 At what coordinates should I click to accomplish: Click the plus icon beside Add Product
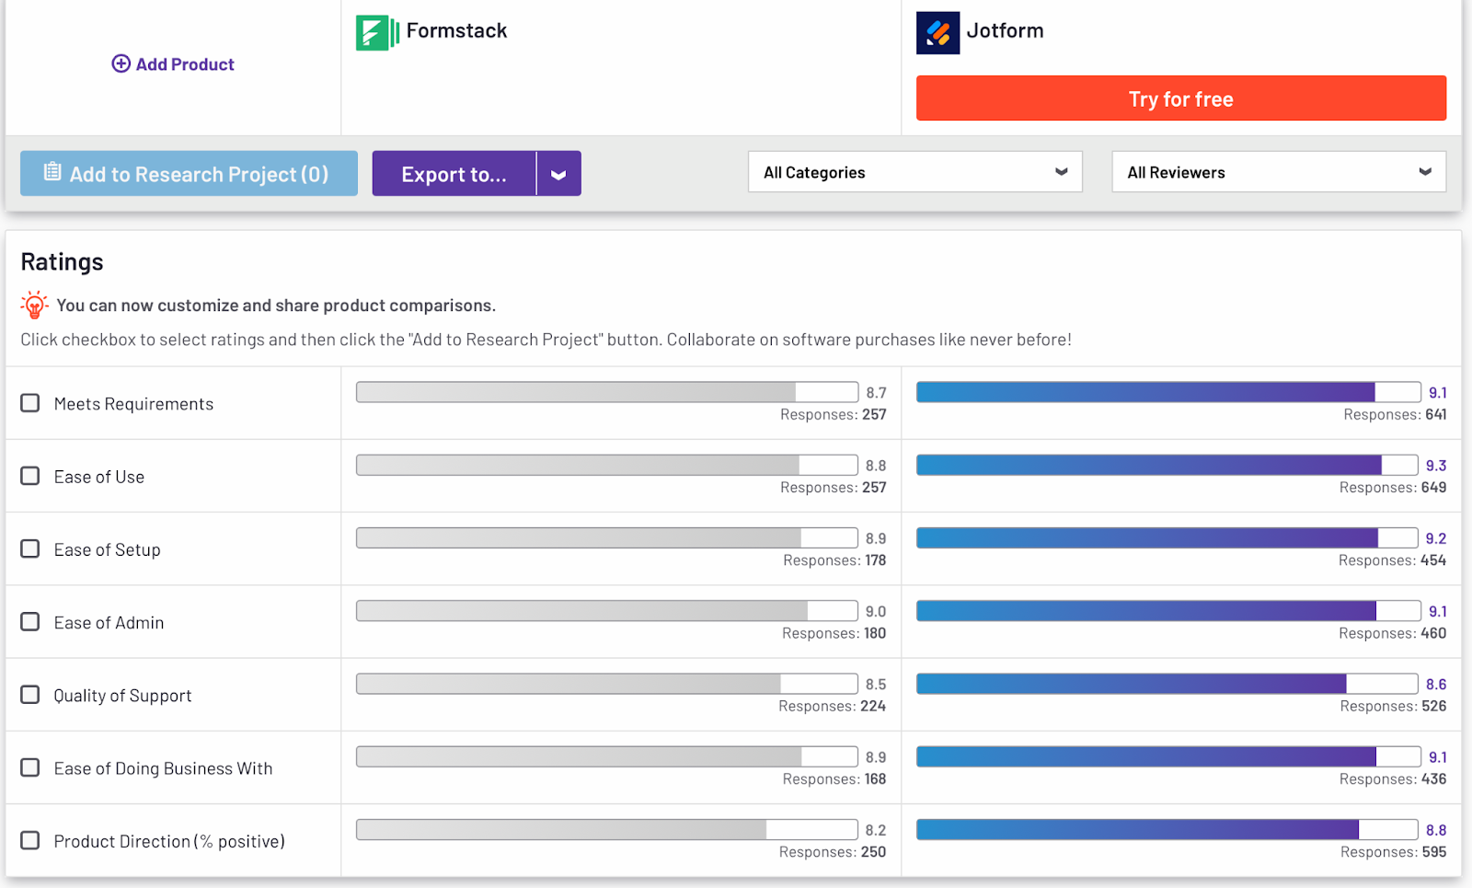[x=121, y=63]
